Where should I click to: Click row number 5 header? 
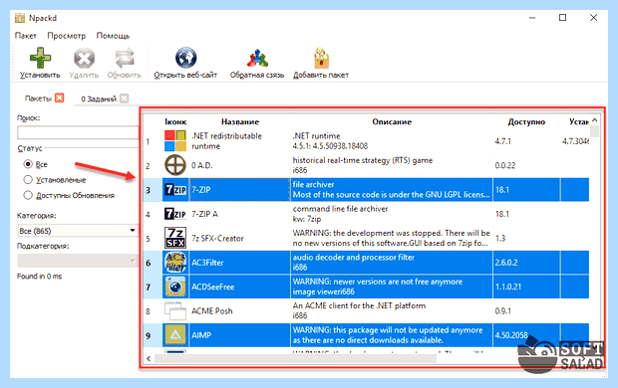point(153,239)
